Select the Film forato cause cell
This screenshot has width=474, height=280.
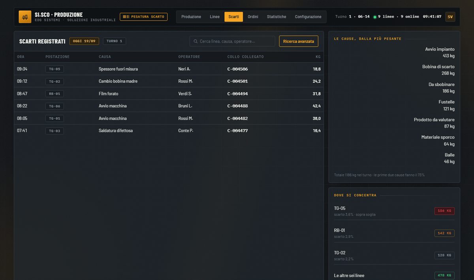[108, 94]
